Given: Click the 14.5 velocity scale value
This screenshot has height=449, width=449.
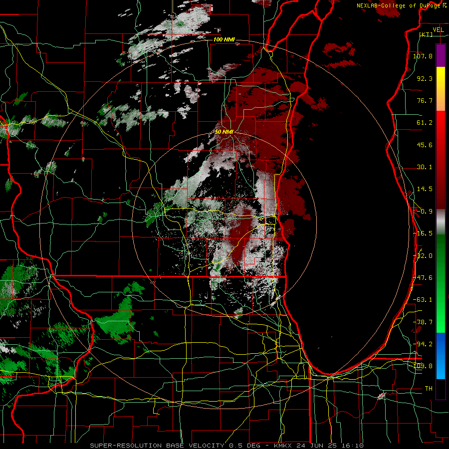Looking at the screenshot, I should (x=425, y=189).
